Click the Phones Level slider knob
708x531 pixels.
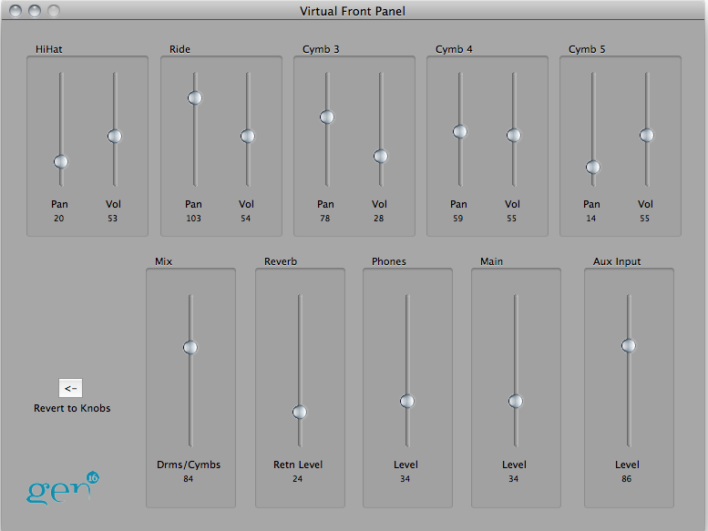[406, 402]
